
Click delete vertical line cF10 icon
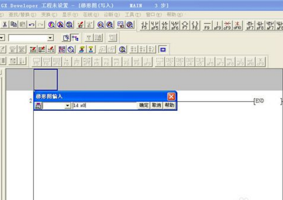pos(238,25)
